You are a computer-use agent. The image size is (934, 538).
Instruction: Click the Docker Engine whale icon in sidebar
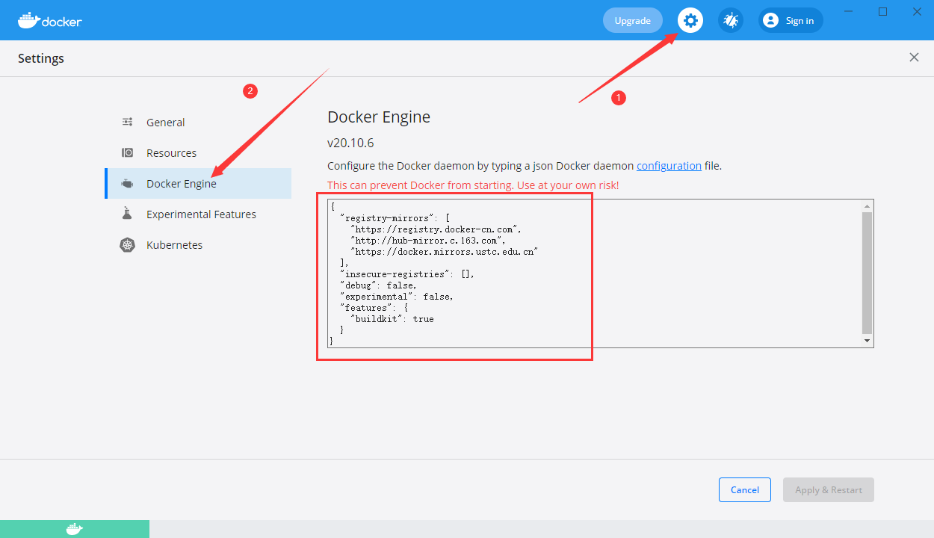[x=128, y=184]
